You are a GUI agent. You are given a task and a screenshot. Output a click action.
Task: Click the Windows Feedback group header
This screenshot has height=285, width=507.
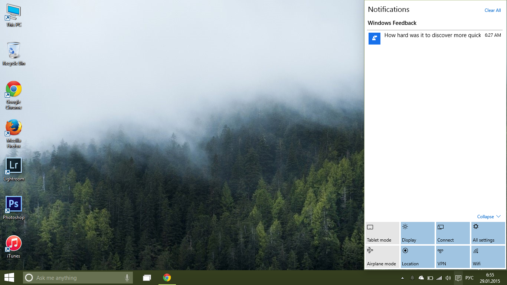click(x=392, y=23)
